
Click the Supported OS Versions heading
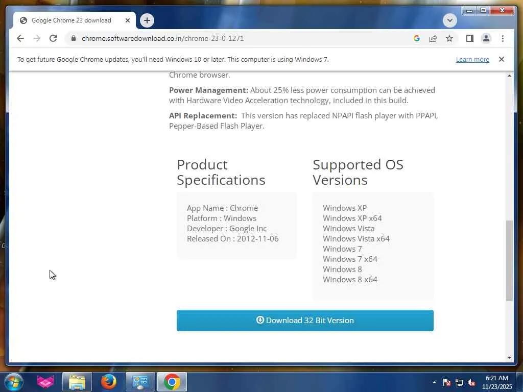(x=358, y=173)
